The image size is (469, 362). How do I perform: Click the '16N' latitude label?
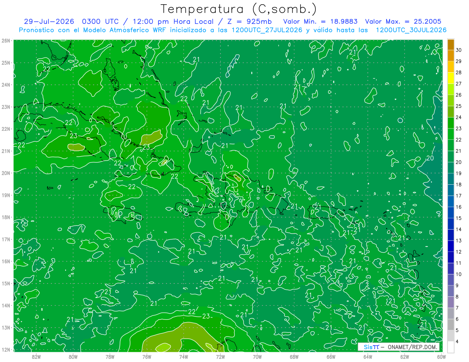(5, 261)
